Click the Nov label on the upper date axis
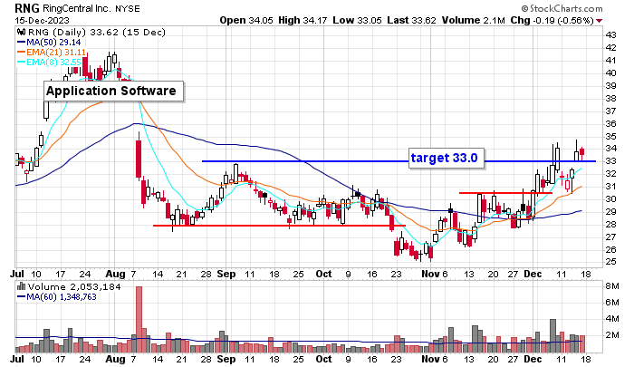 pyautogui.click(x=430, y=274)
